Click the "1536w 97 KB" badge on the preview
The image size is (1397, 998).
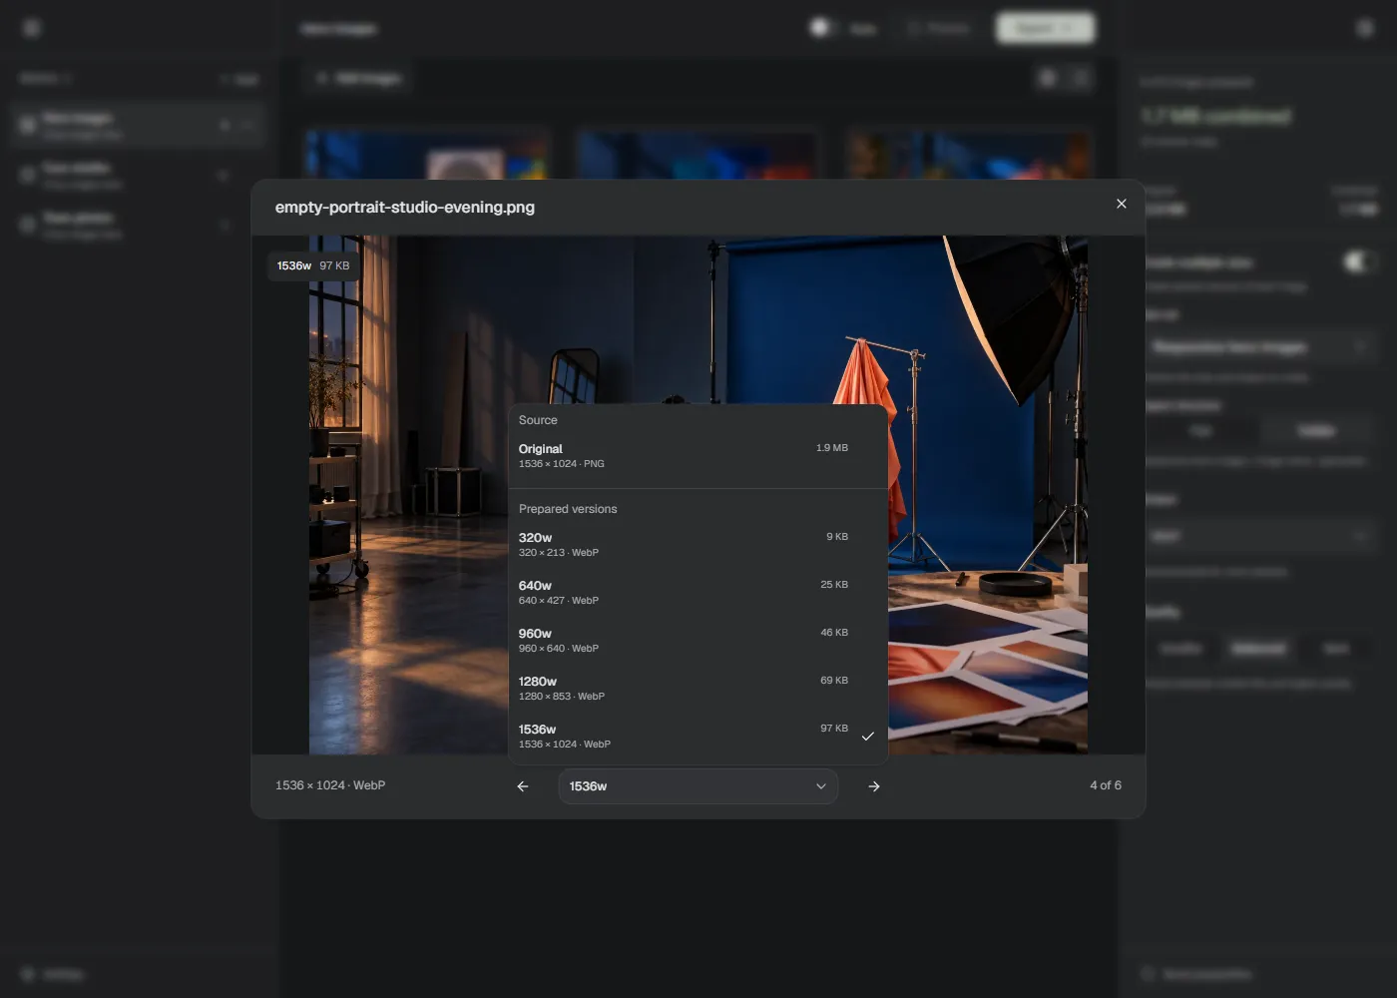(x=313, y=265)
